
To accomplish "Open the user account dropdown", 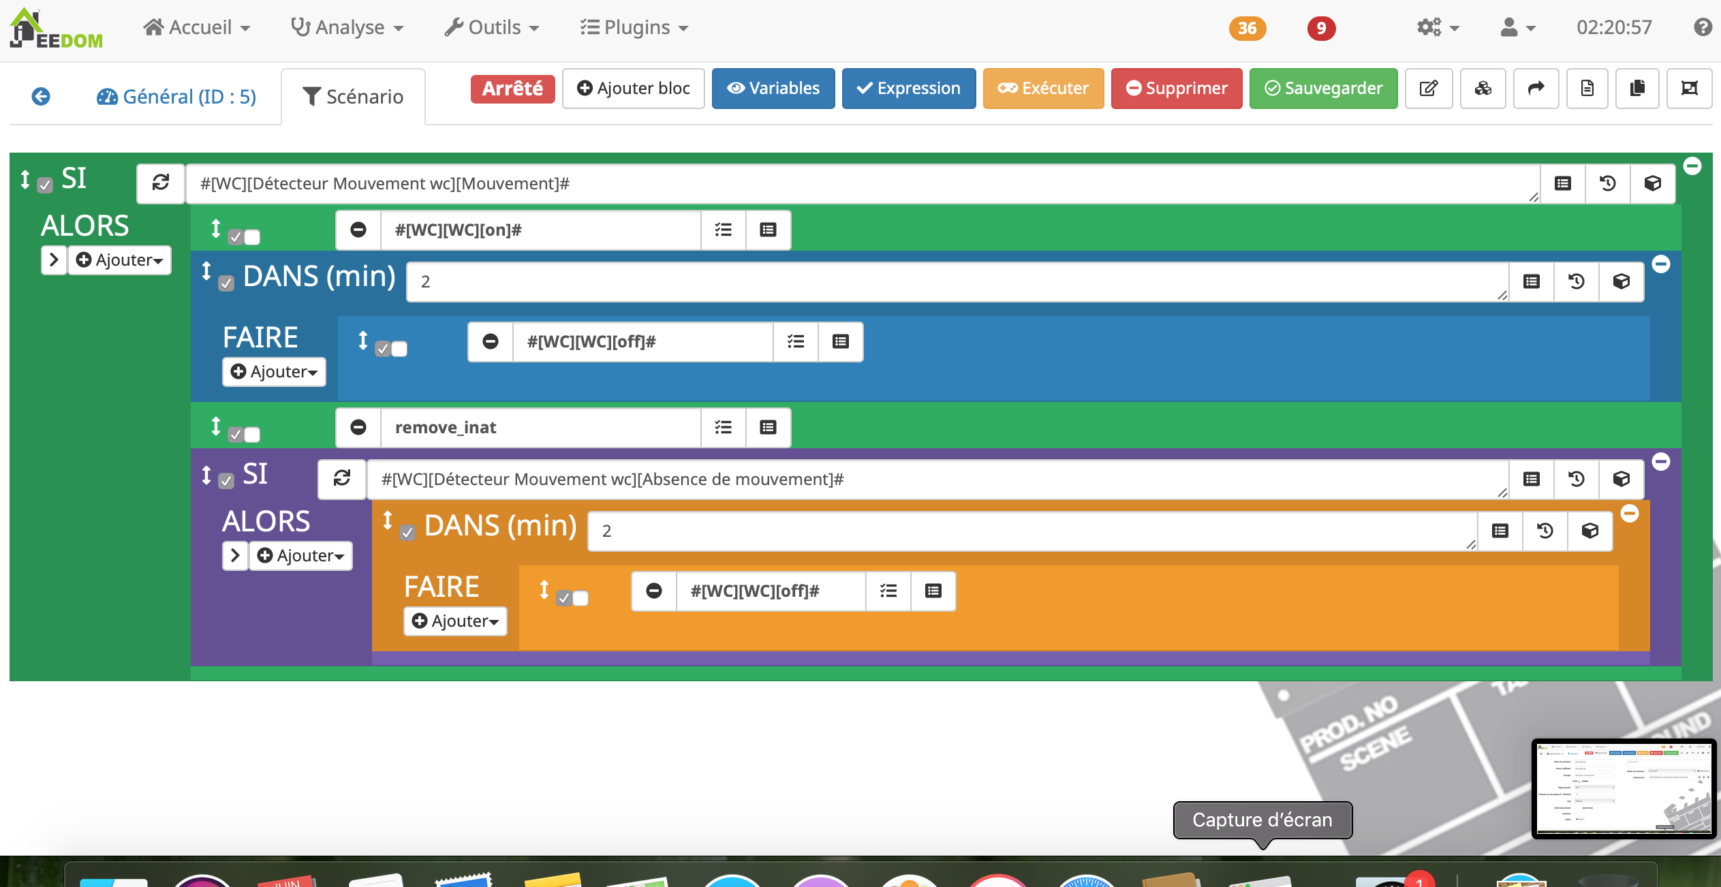I will 1518,27.
